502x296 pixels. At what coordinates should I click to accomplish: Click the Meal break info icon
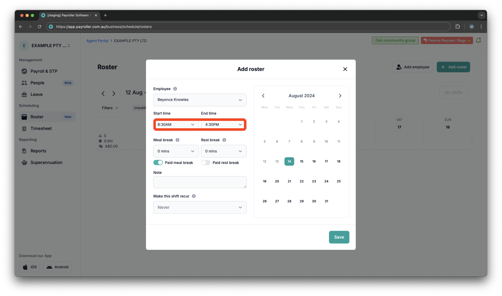[177, 140]
